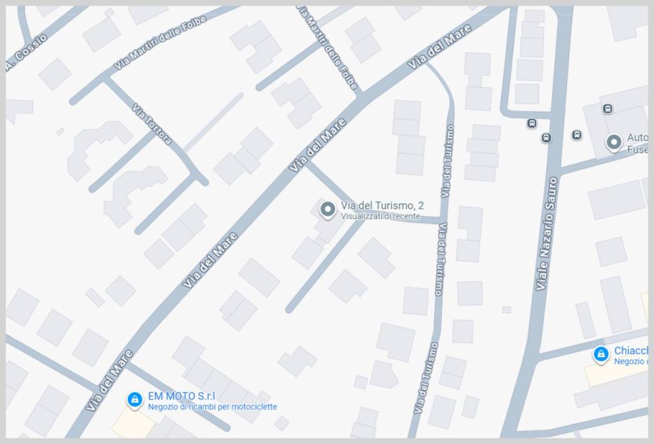Click the "Auto Fuse" place name text
The height and width of the screenshot is (444, 654).
point(637,143)
